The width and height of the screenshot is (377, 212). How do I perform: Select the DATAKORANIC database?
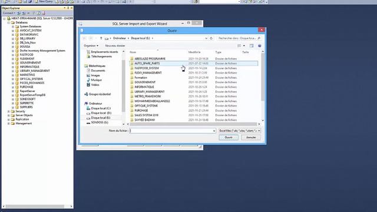pos(29,35)
